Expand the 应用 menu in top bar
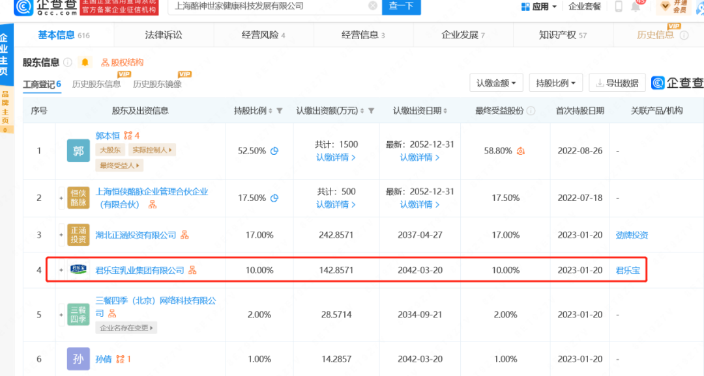The width and height of the screenshot is (704, 376). click(x=539, y=7)
